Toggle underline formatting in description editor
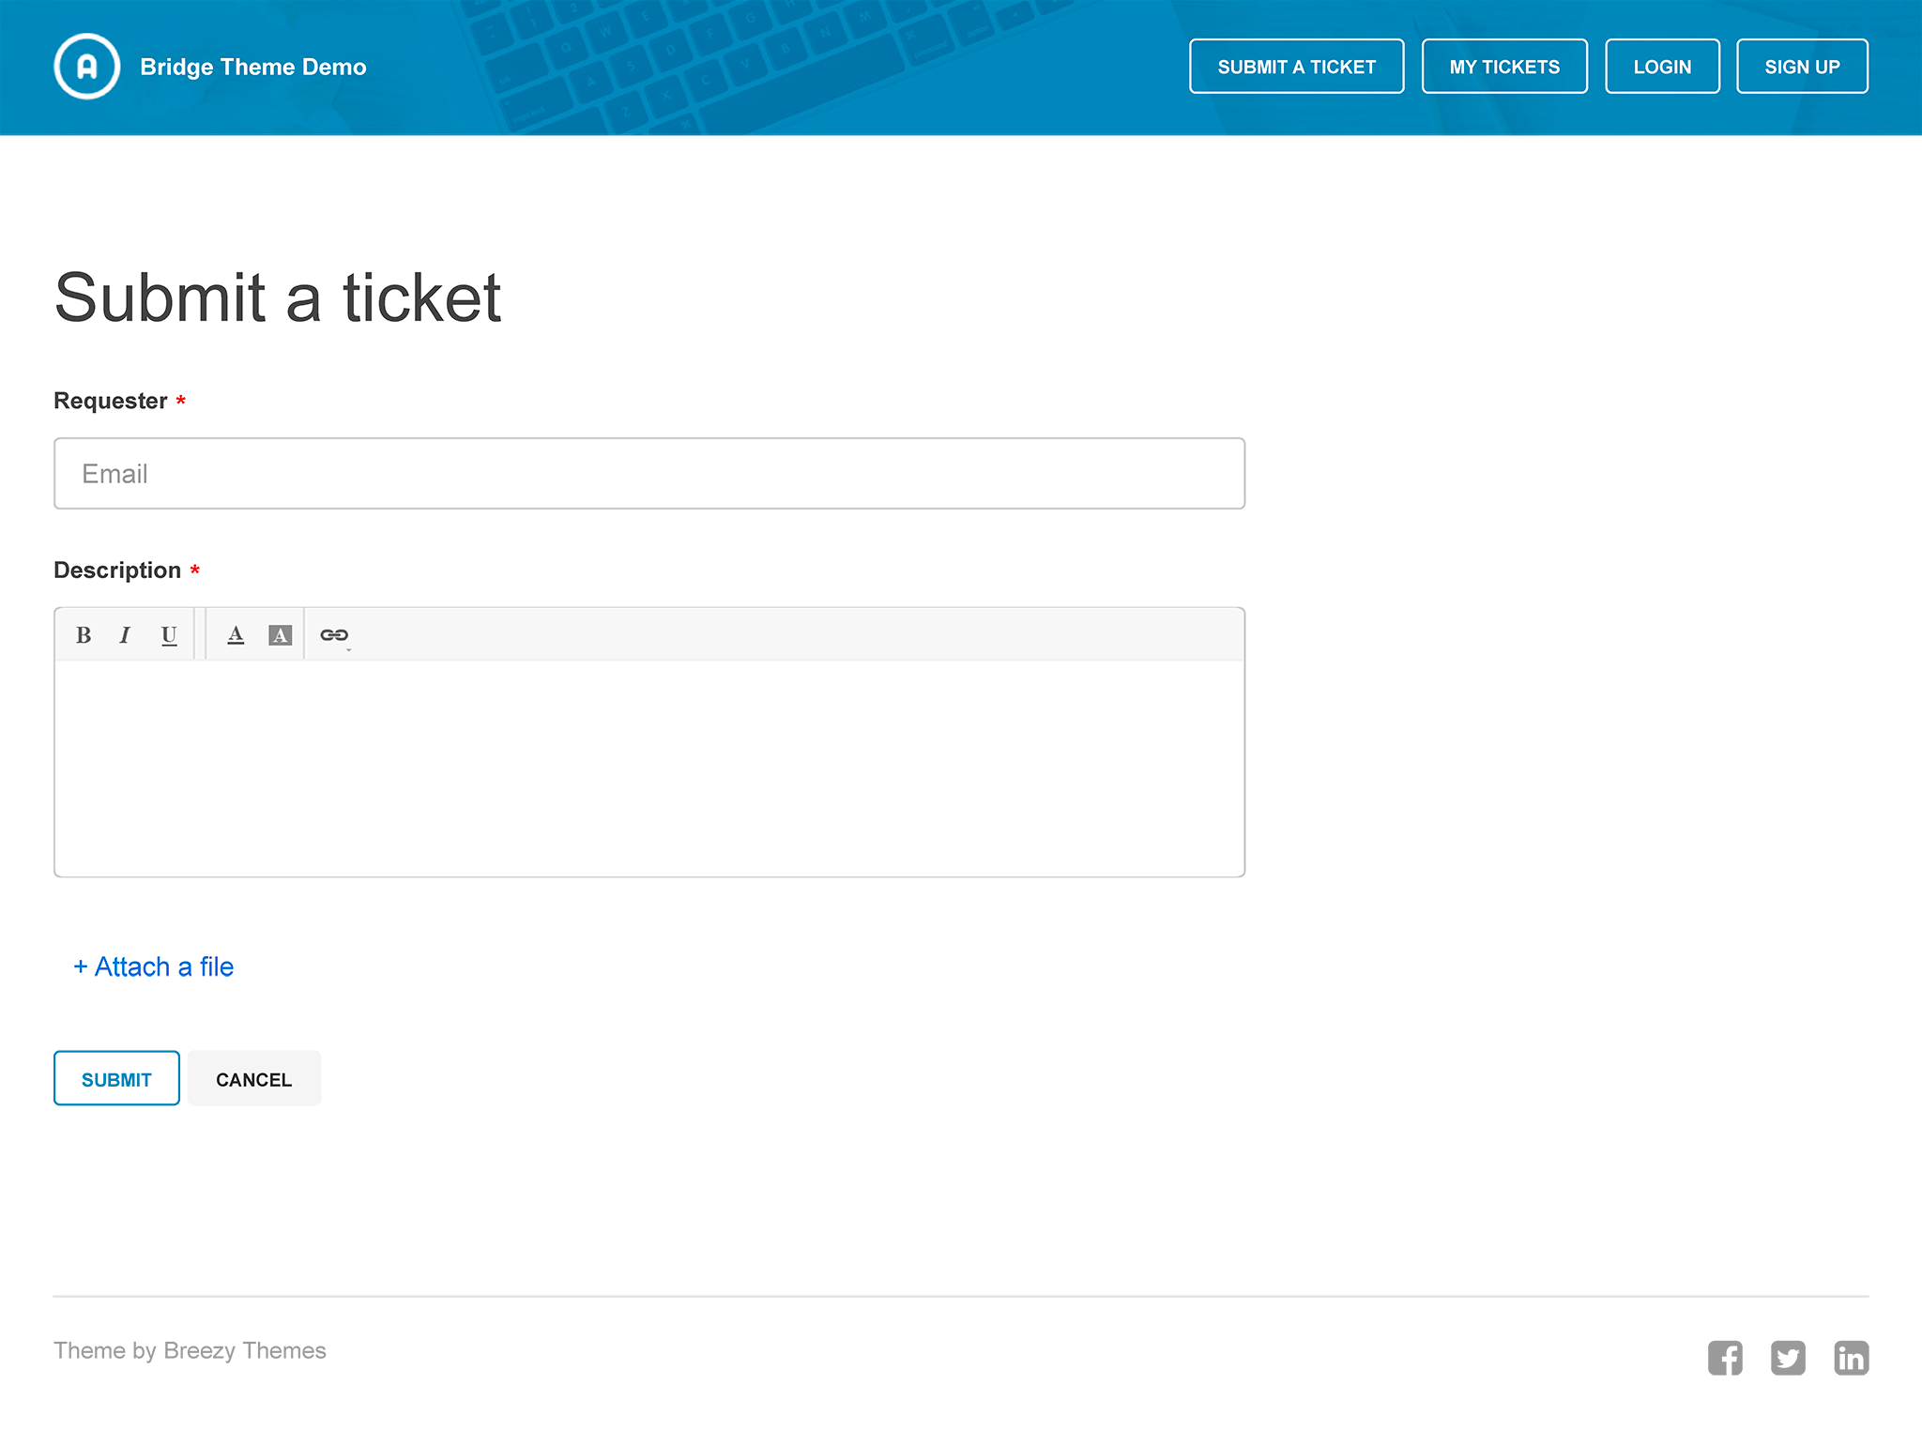 tap(169, 635)
